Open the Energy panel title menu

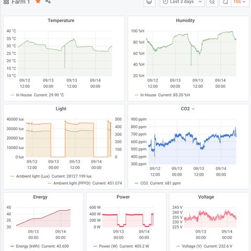point(40,197)
